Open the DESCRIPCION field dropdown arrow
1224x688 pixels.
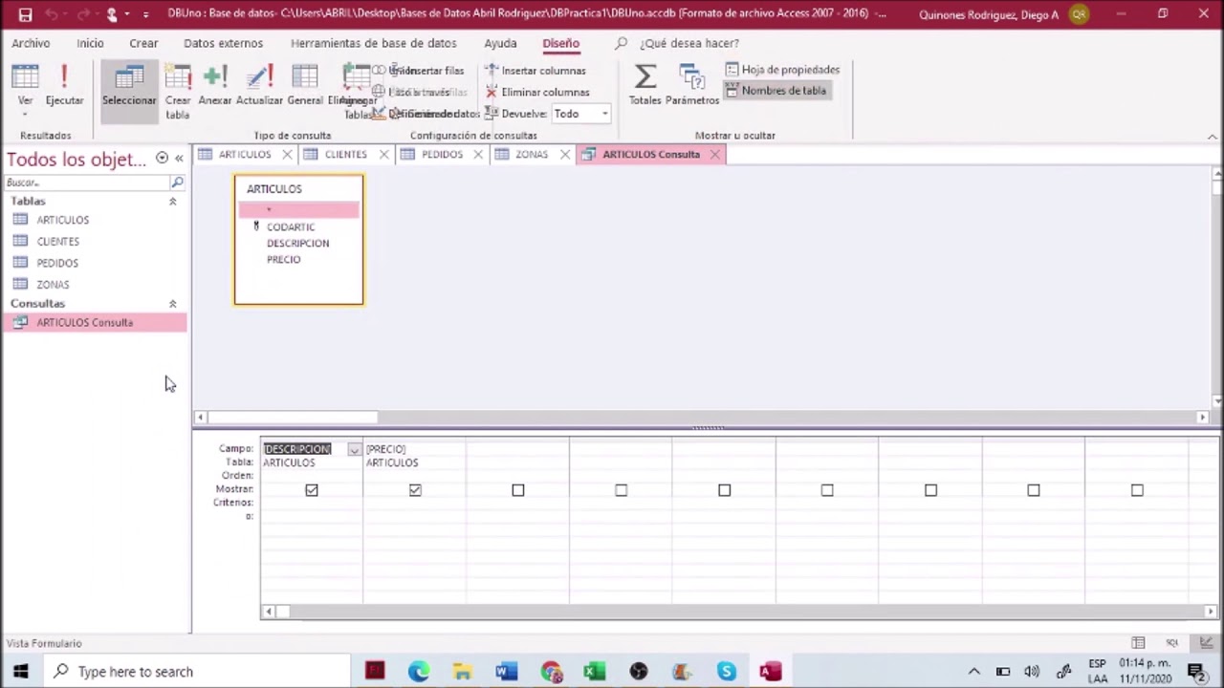[x=355, y=449]
